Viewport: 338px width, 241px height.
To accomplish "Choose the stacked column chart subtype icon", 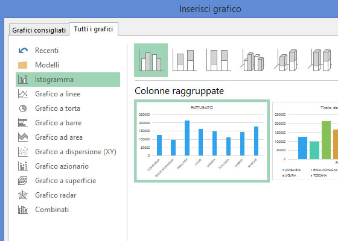I will click(x=185, y=60).
